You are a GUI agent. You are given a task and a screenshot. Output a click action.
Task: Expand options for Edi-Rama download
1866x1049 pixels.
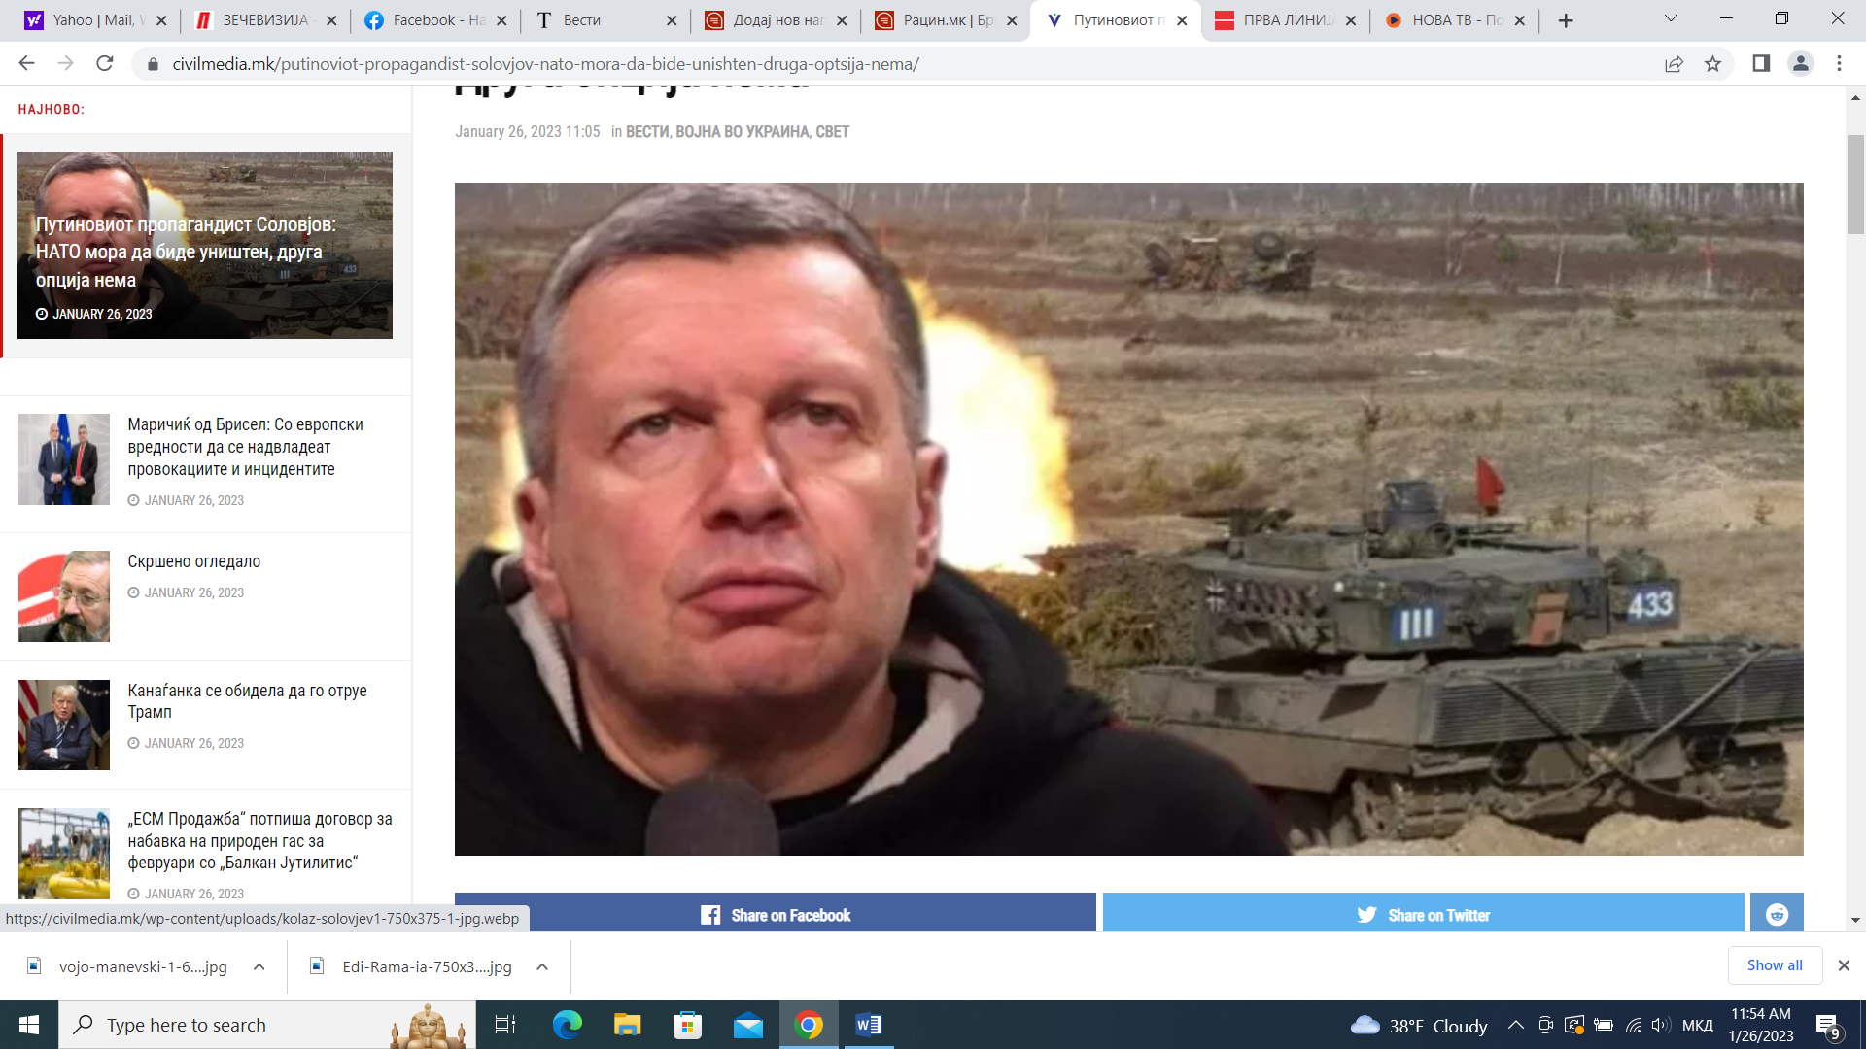point(542,966)
